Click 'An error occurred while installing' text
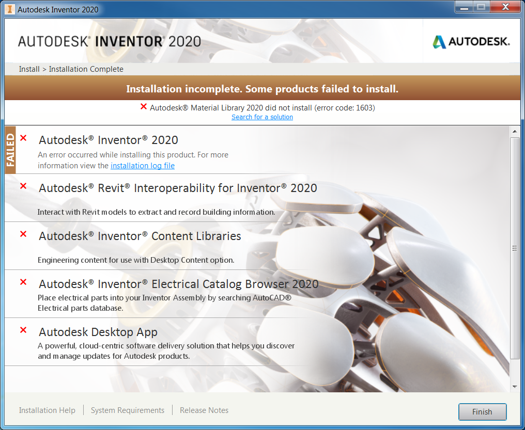 click(133, 160)
